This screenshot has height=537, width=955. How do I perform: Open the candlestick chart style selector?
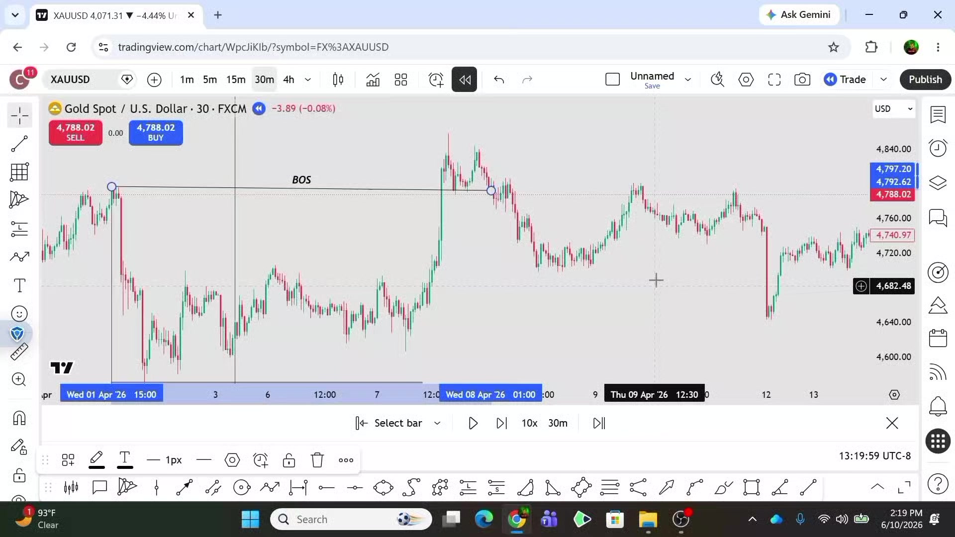coord(338,80)
